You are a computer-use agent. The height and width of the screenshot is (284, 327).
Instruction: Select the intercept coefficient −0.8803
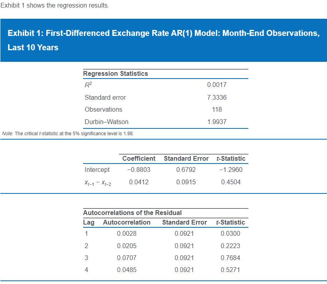click(138, 170)
